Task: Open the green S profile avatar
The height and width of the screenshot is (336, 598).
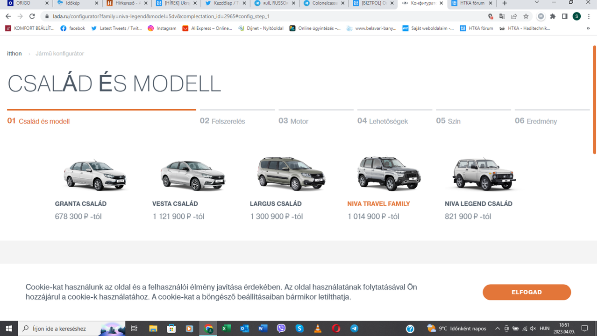Action: (x=577, y=16)
